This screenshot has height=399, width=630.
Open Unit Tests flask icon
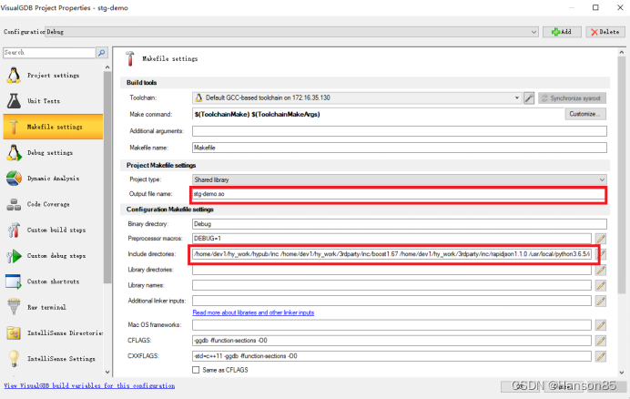pos(14,101)
